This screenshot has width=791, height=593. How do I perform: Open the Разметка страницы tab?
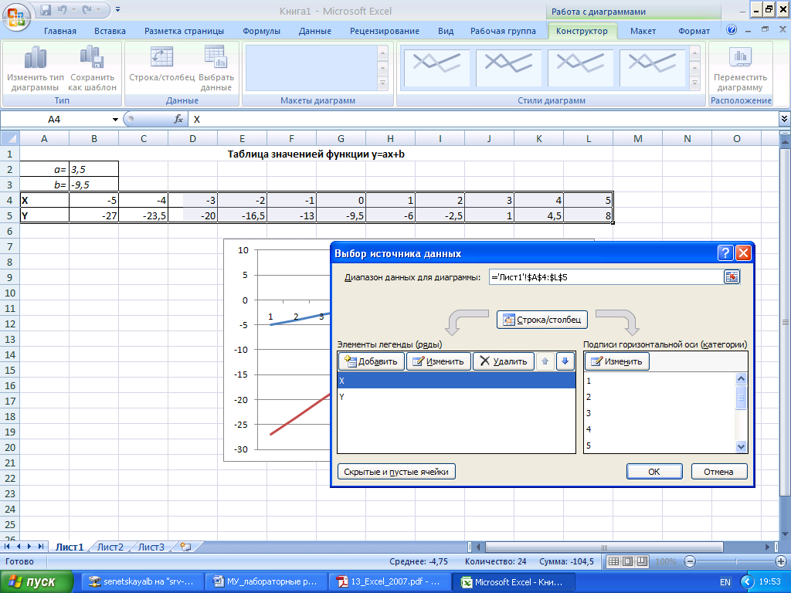pyautogui.click(x=184, y=31)
